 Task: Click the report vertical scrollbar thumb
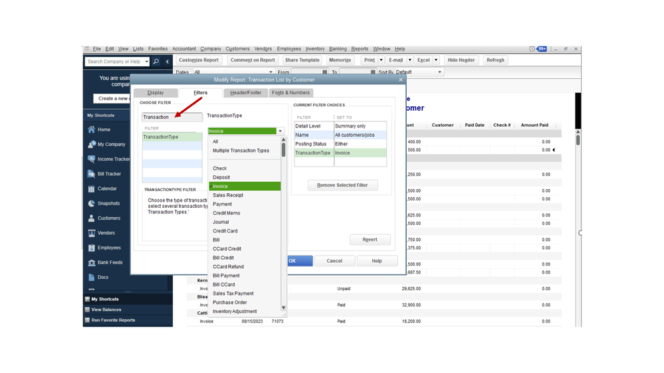pos(578,140)
